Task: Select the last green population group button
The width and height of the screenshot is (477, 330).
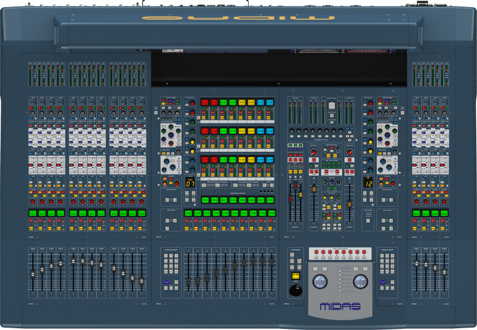Action: [x=271, y=200]
